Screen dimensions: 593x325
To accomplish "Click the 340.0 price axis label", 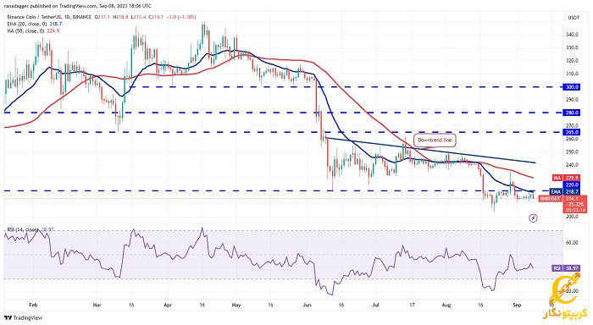I will pyautogui.click(x=572, y=35).
